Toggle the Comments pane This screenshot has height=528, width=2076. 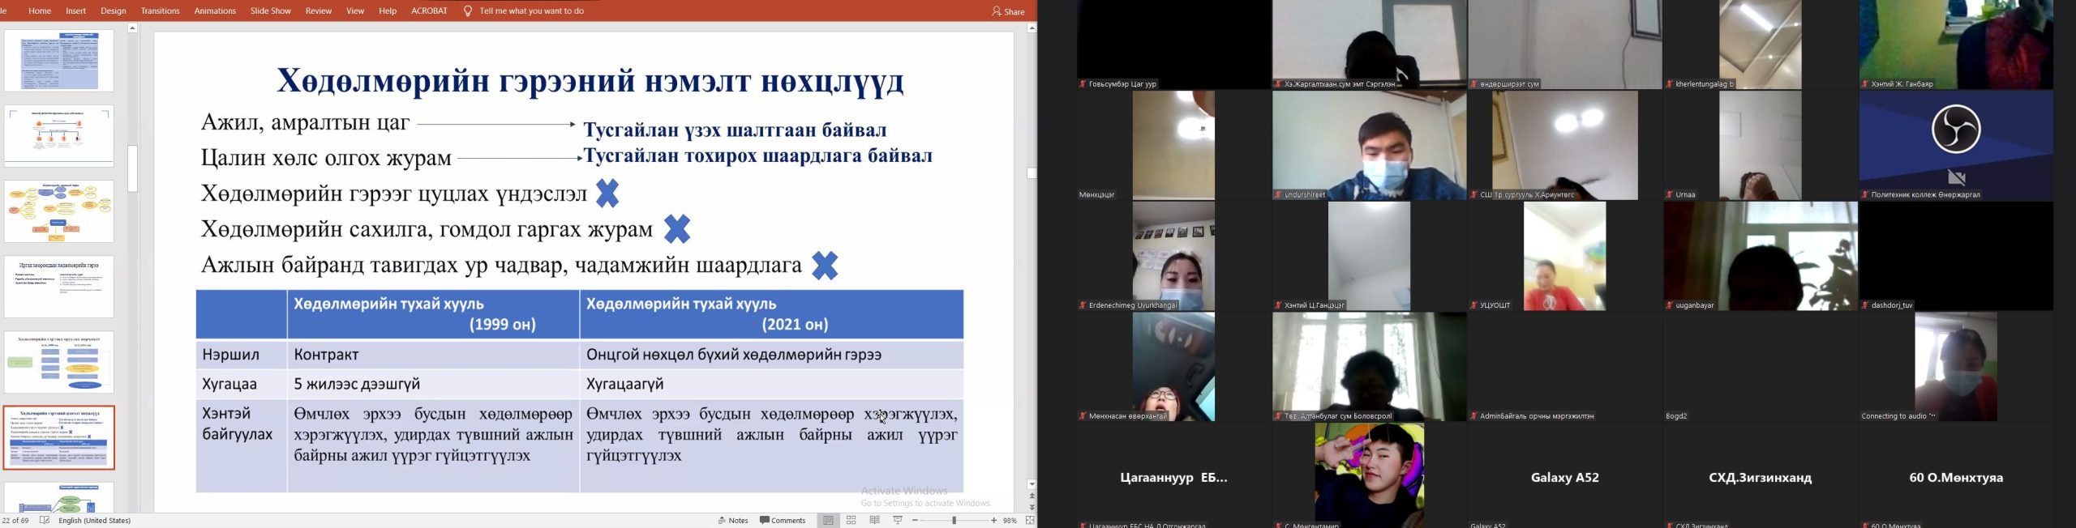click(783, 521)
